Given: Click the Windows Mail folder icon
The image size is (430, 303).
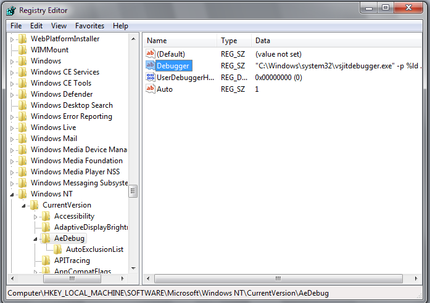Looking at the screenshot, I should click(22, 139).
